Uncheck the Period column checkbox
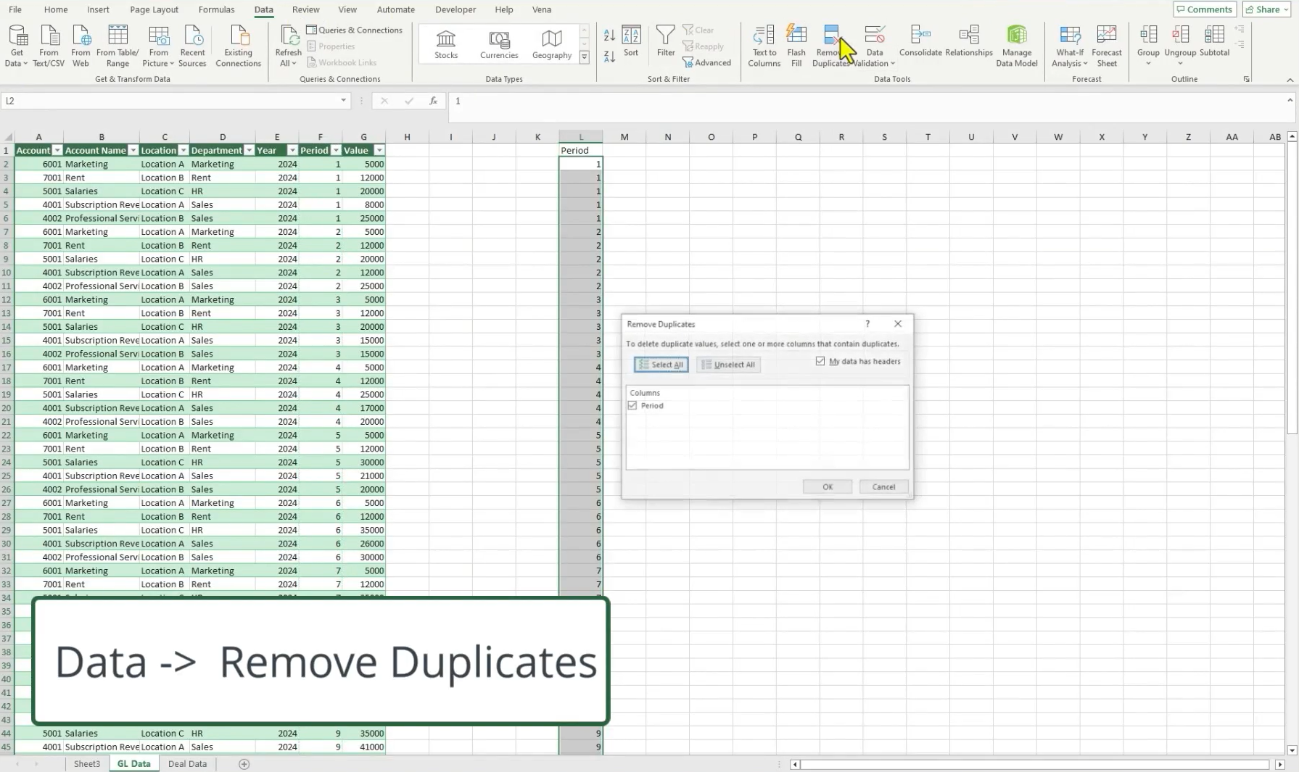The height and width of the screenshot is (772, 1299). point(632,405)
